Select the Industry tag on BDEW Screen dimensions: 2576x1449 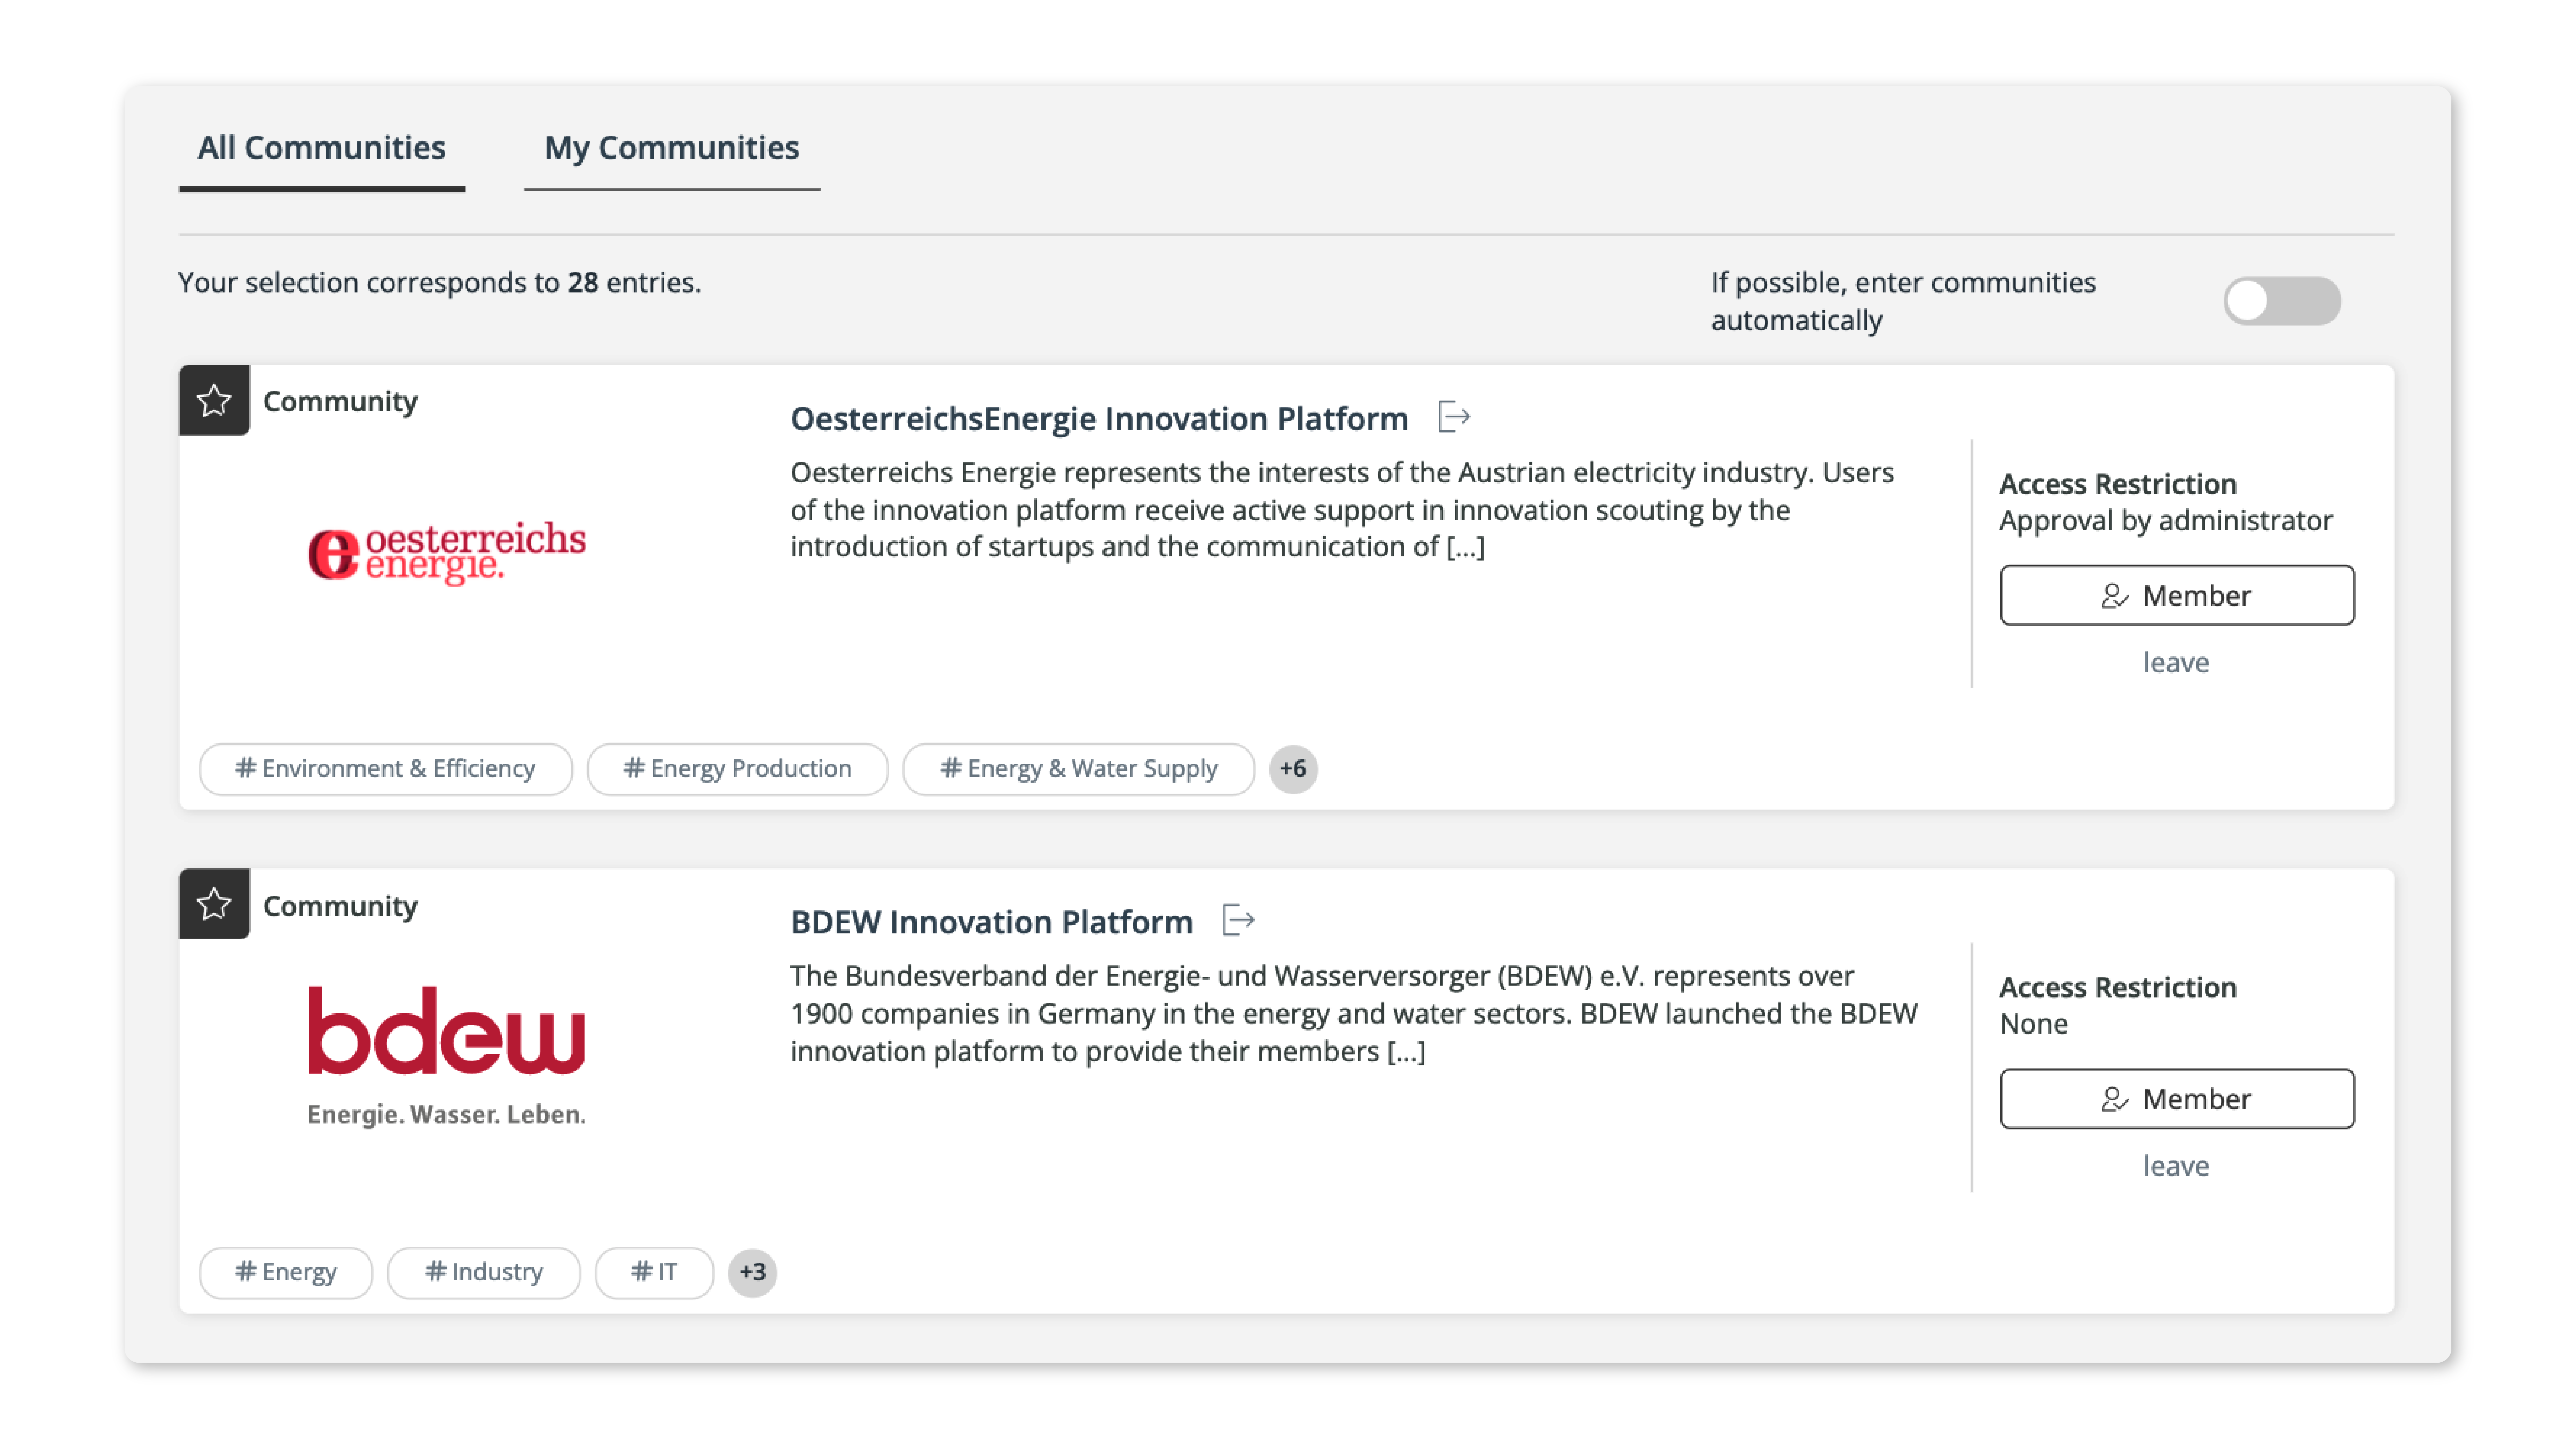coord(484,1273)
